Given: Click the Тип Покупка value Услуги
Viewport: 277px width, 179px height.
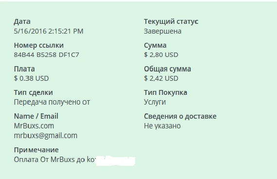Looking at the screenshot, I should (155, 102).
